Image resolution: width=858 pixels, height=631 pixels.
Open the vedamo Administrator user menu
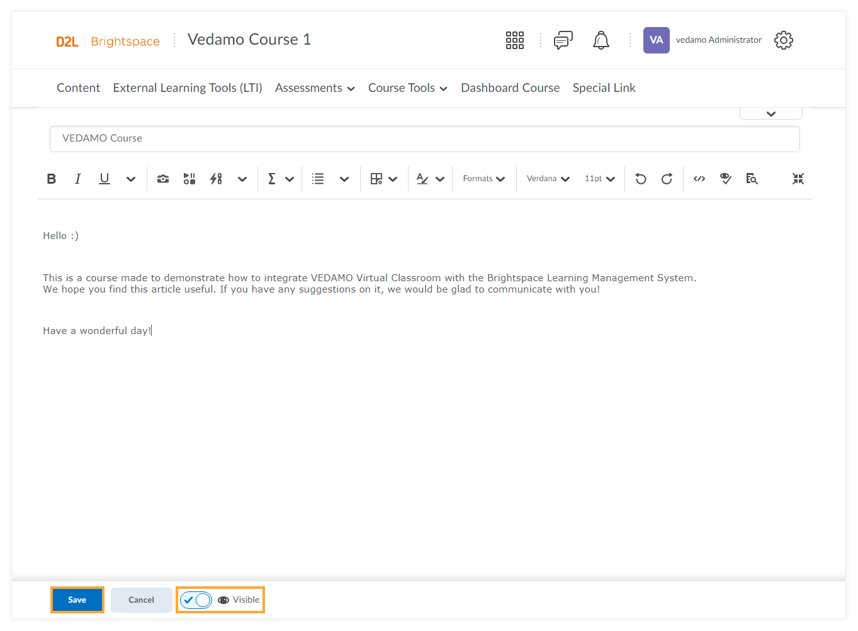point(719,40)
